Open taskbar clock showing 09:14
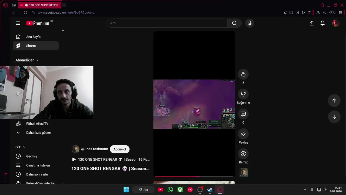Viewport: 346px width, 195px height. coord(336,190)
